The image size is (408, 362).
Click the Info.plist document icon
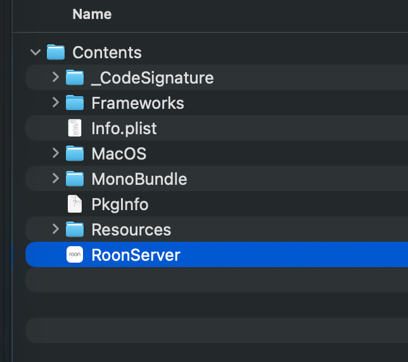pos(75,128)
